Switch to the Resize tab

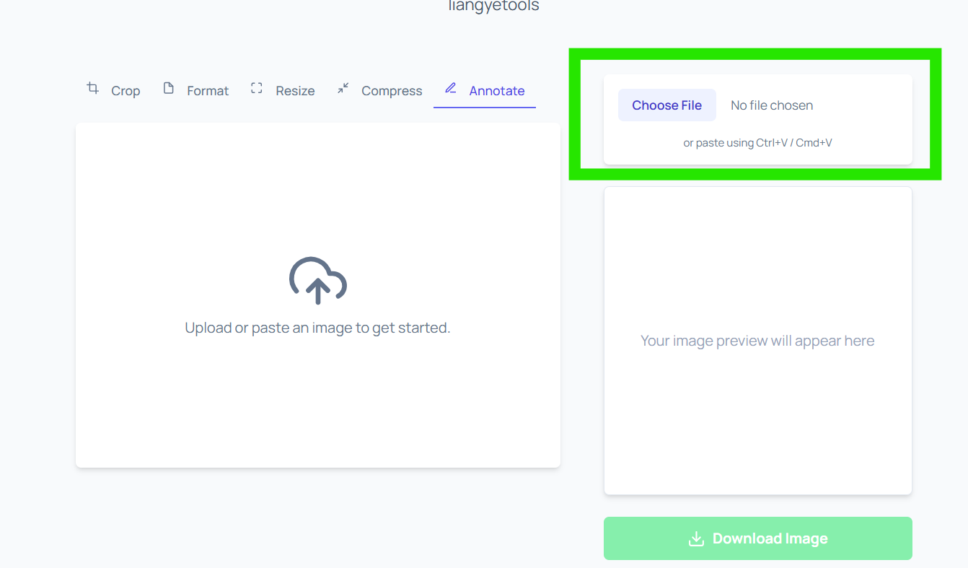point(295,90)
